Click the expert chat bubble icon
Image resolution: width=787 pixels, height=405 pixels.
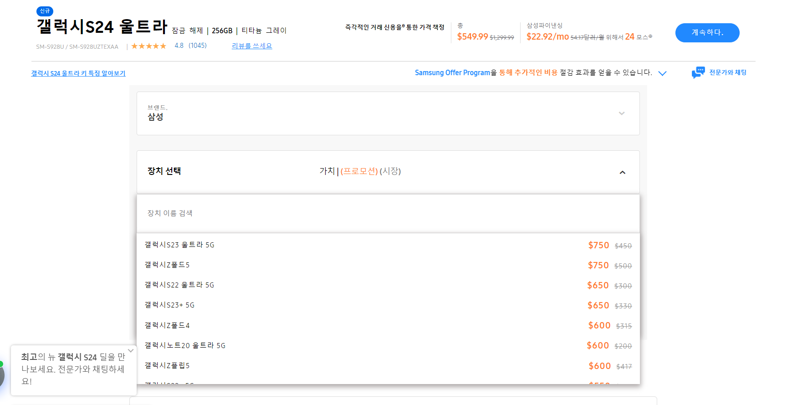point(698,72)
